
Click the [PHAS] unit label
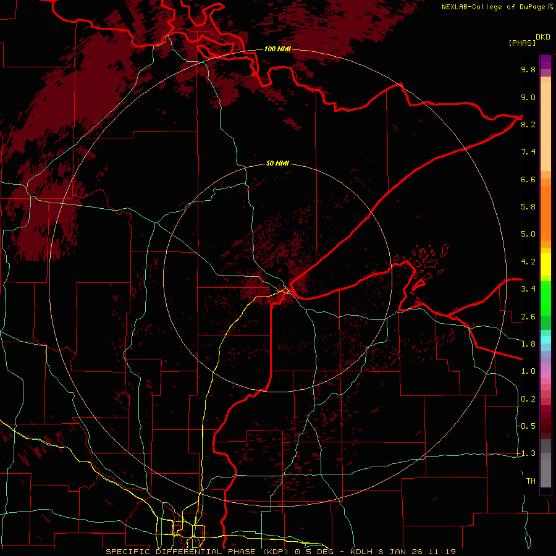(522, 43)
